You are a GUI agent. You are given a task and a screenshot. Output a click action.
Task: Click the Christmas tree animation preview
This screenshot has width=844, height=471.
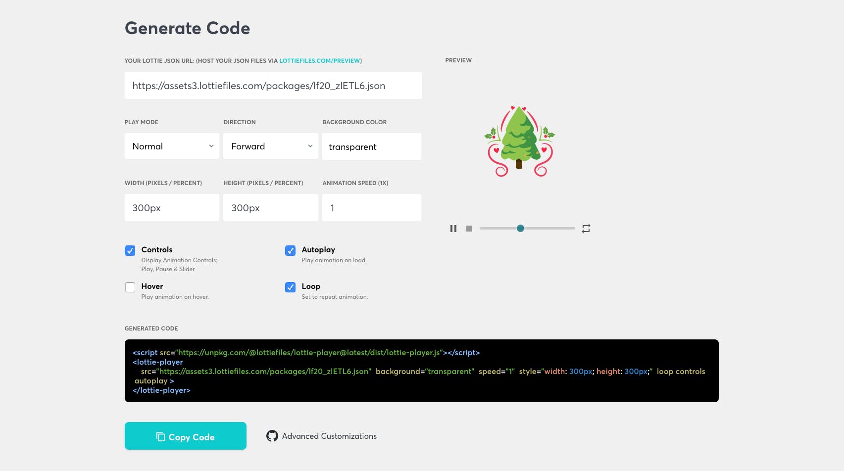pos(519,141)
